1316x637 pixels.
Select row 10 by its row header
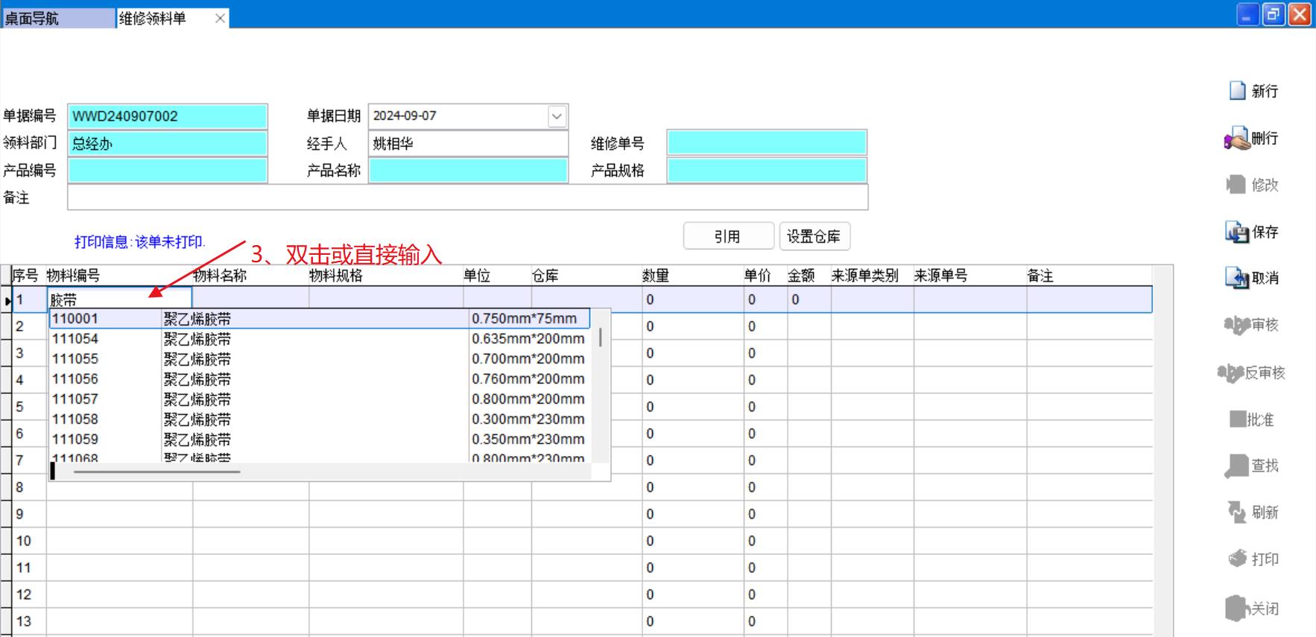coord(24,541)
